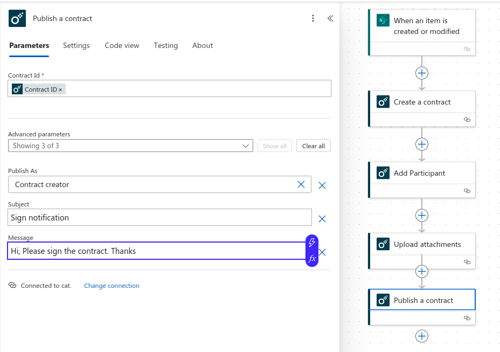Click the Upload attachments step icon

click(383, 244)
